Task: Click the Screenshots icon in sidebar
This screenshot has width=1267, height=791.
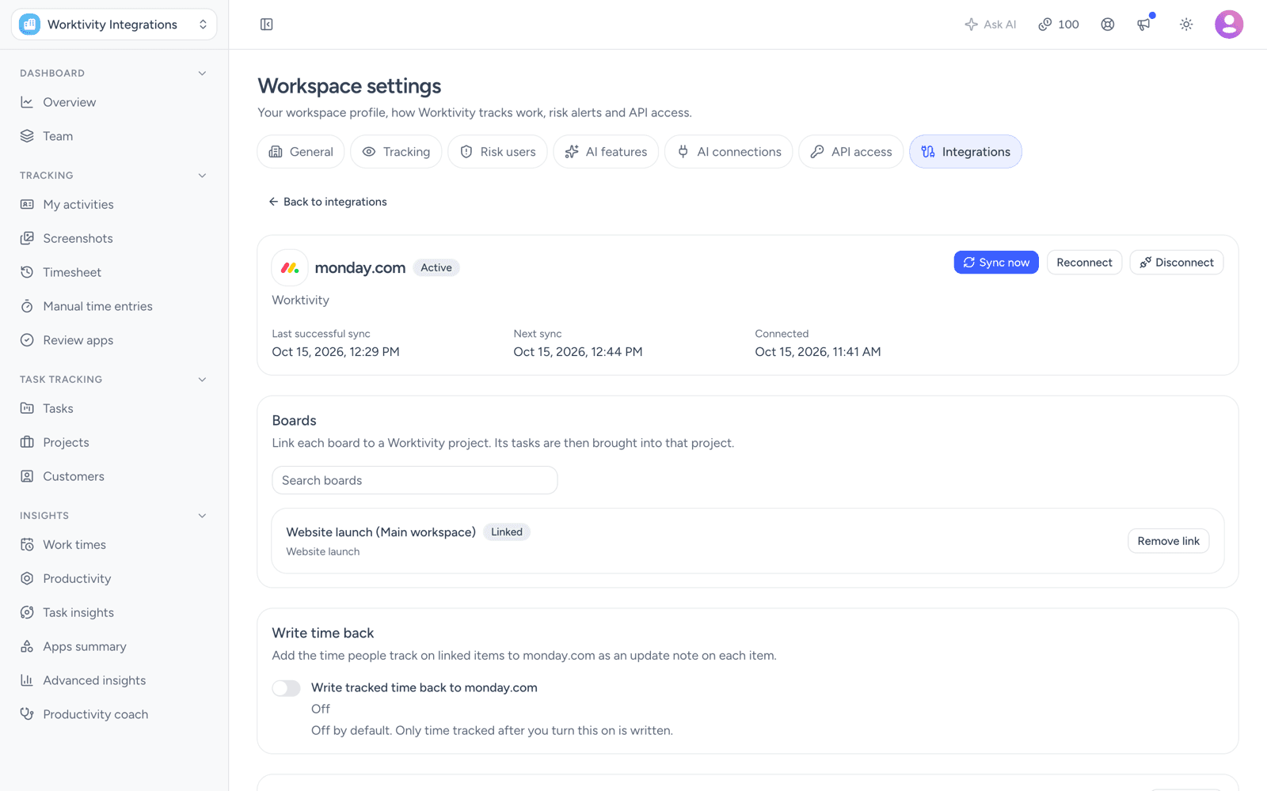Action: point(27,238)
